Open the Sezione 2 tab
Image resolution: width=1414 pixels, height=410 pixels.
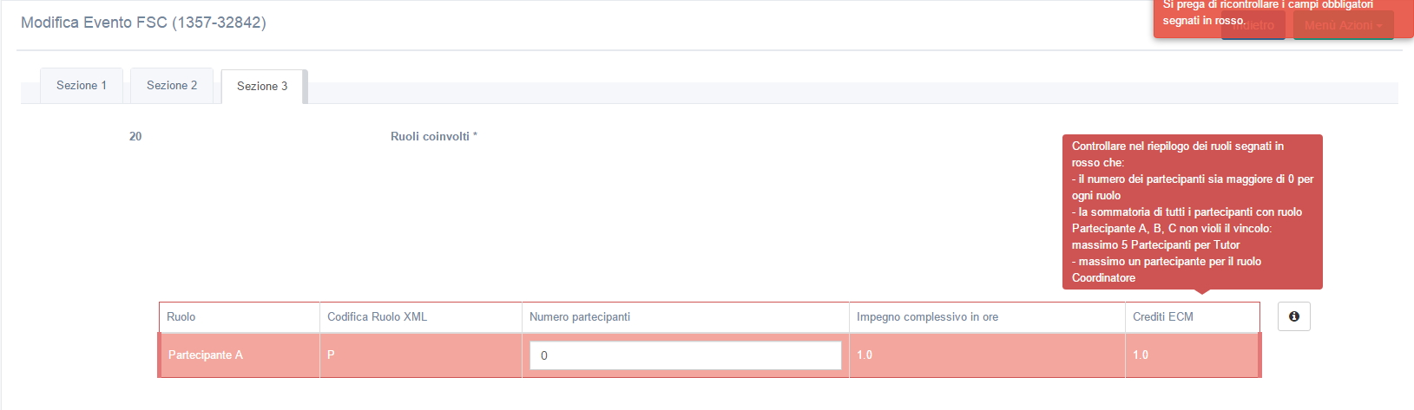(x=172, y=86)
